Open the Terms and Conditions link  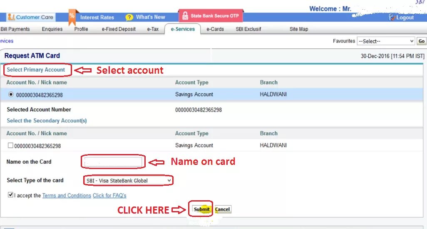(67, 196)
